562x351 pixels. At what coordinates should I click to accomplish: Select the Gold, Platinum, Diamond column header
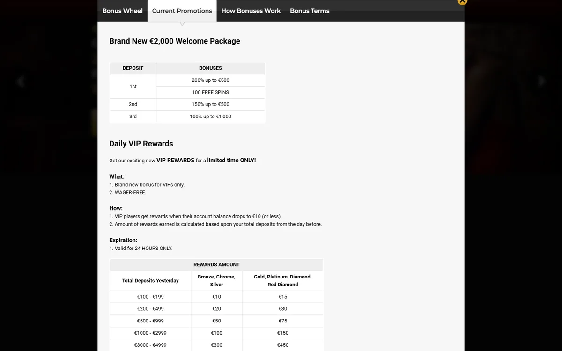click(x=283, y=281)
